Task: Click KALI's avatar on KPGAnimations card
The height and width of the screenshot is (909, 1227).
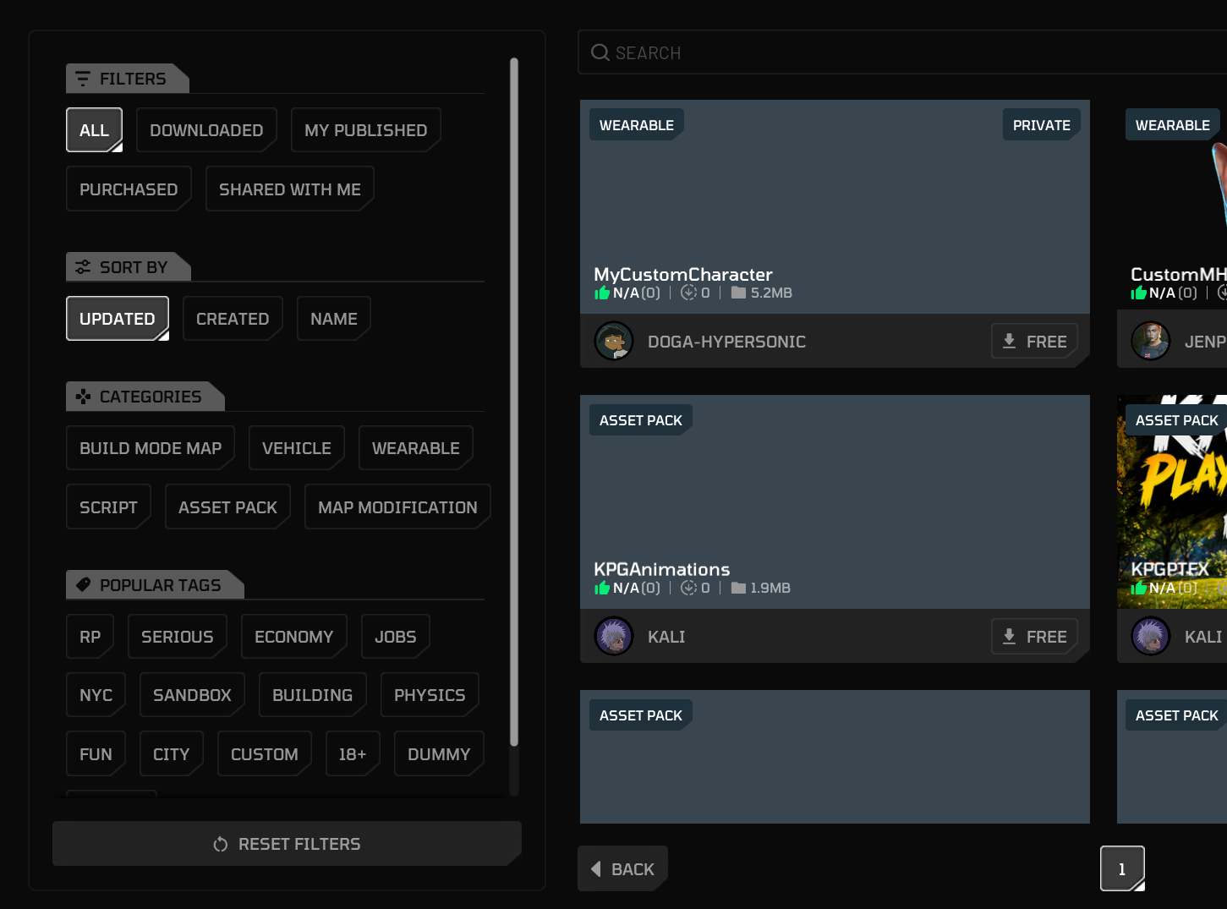Action: pyautogui.click(x=614, y=637)
